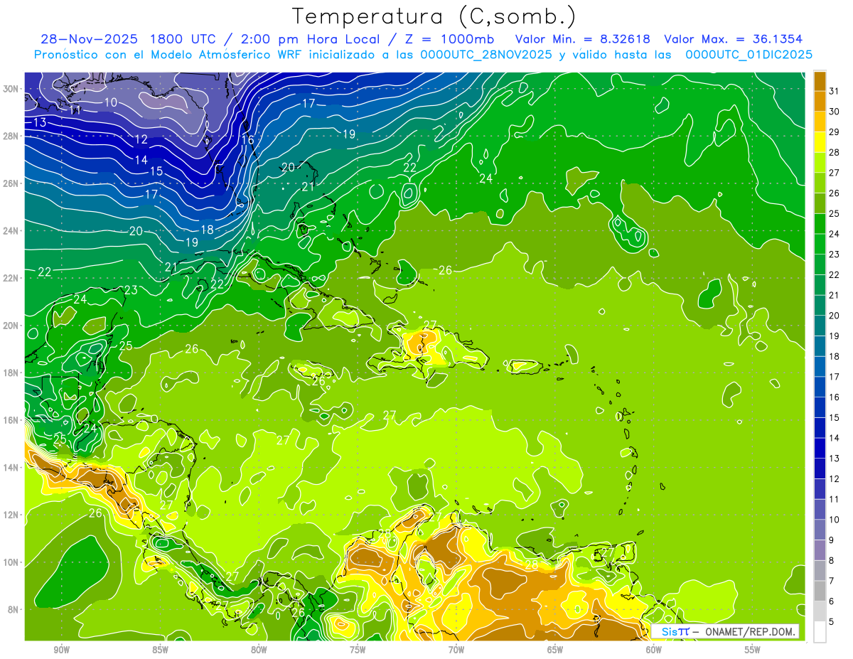Click the latitude axis label "22N"
Image resolution: width=853 pixels, height=659 pixels.
[11, 278]
